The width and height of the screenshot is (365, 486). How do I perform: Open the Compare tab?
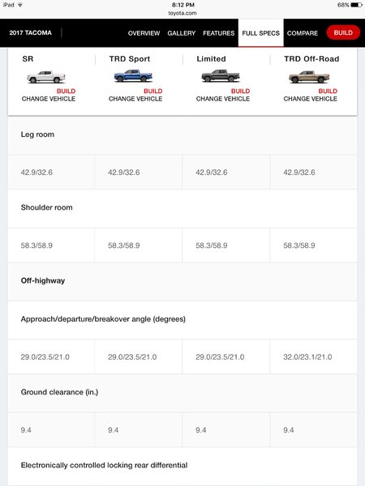point(303,33)
